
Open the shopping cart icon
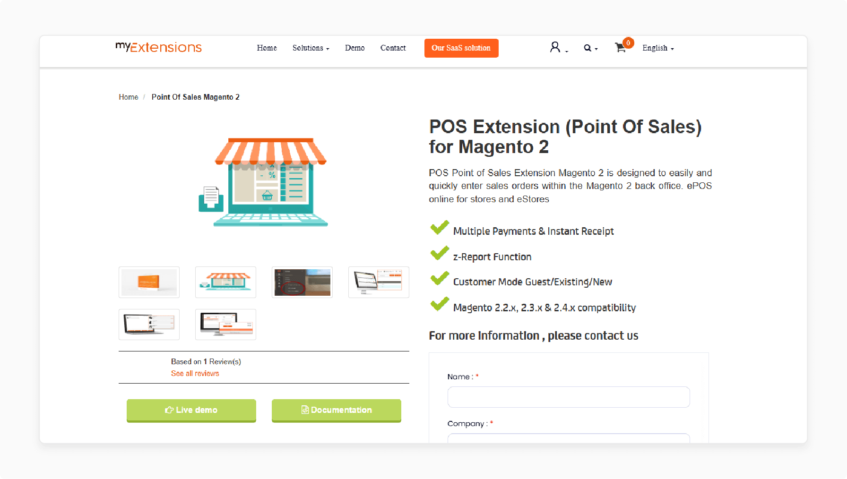[x=620, y=48]
